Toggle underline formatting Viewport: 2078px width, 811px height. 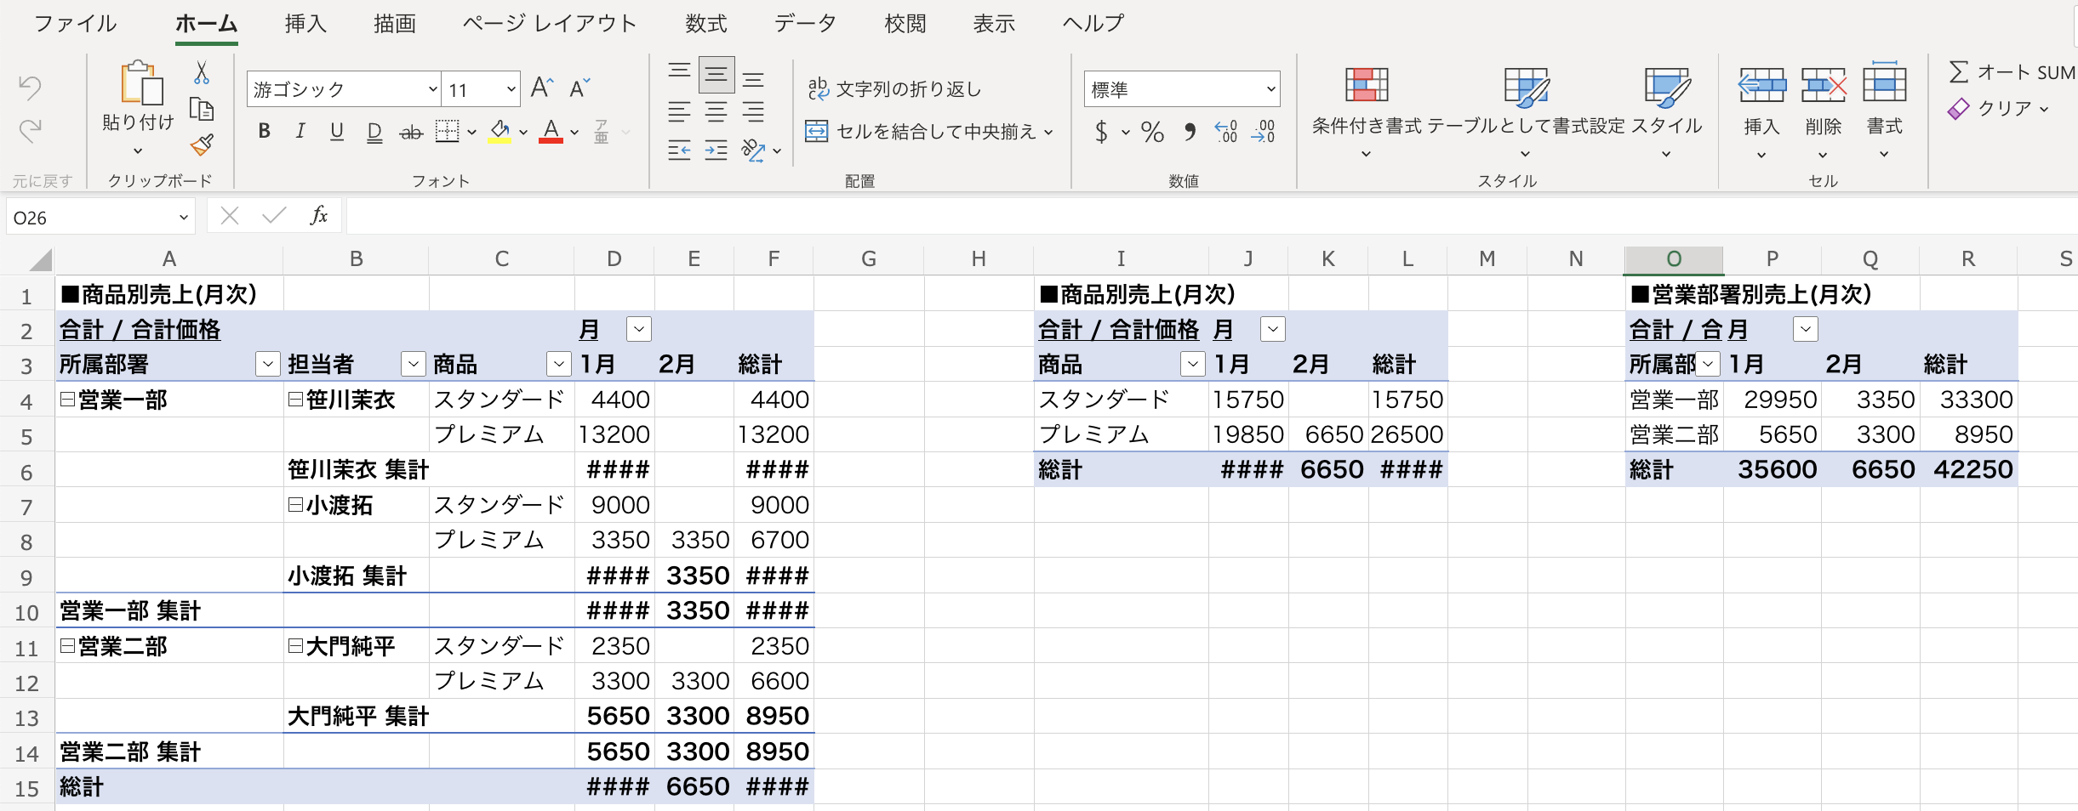point(337,132)
